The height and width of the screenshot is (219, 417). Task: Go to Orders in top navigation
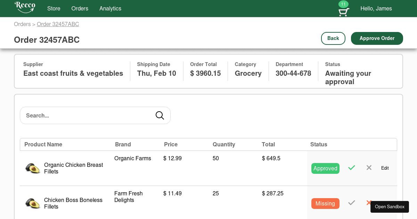click(x=80, y=8)
